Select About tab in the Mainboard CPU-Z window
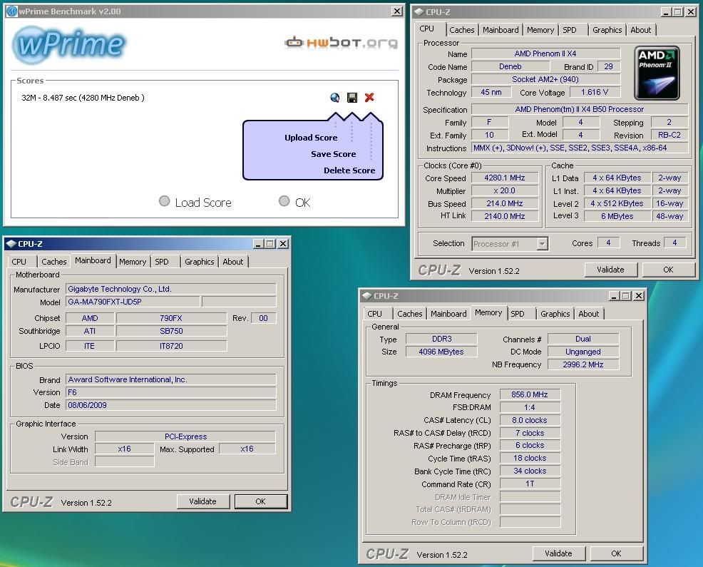 [x=233, y=262]
